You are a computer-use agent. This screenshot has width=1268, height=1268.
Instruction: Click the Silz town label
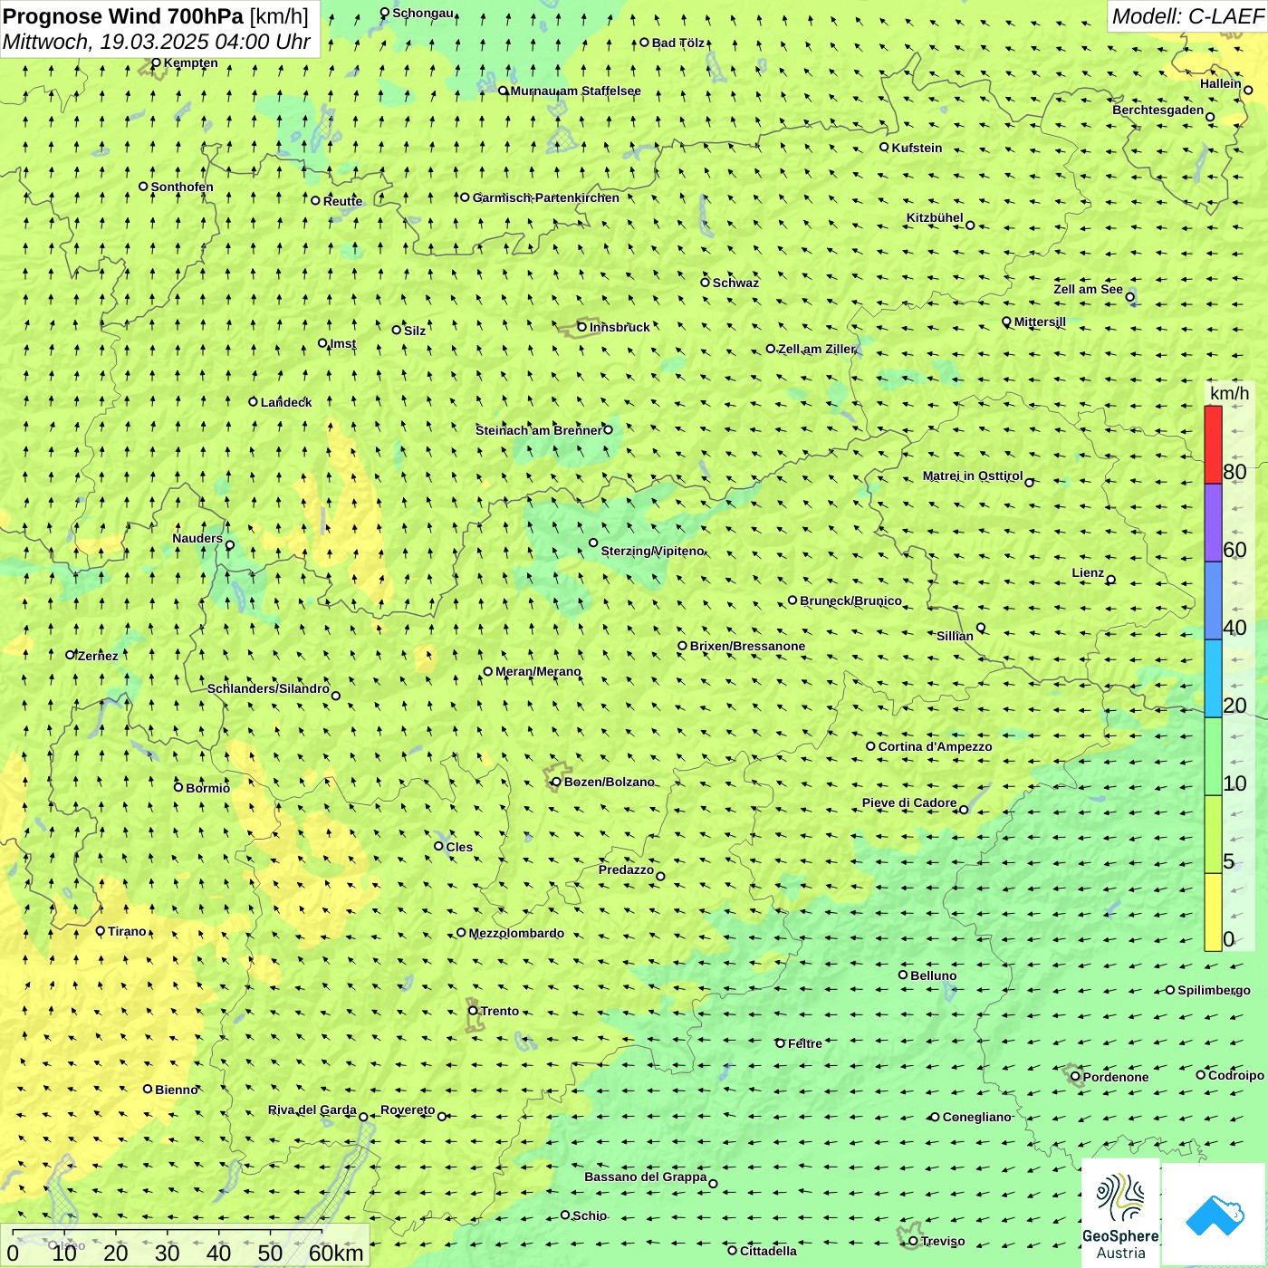tap(415, 331)
